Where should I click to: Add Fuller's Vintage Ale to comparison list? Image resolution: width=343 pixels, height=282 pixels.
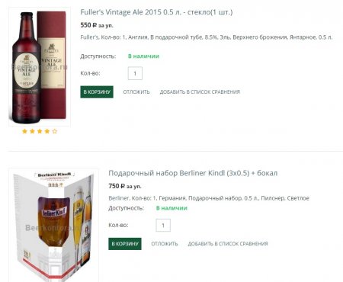click(200, 92)
